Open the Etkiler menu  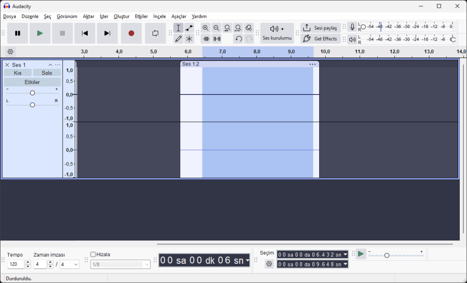[141, 17]
